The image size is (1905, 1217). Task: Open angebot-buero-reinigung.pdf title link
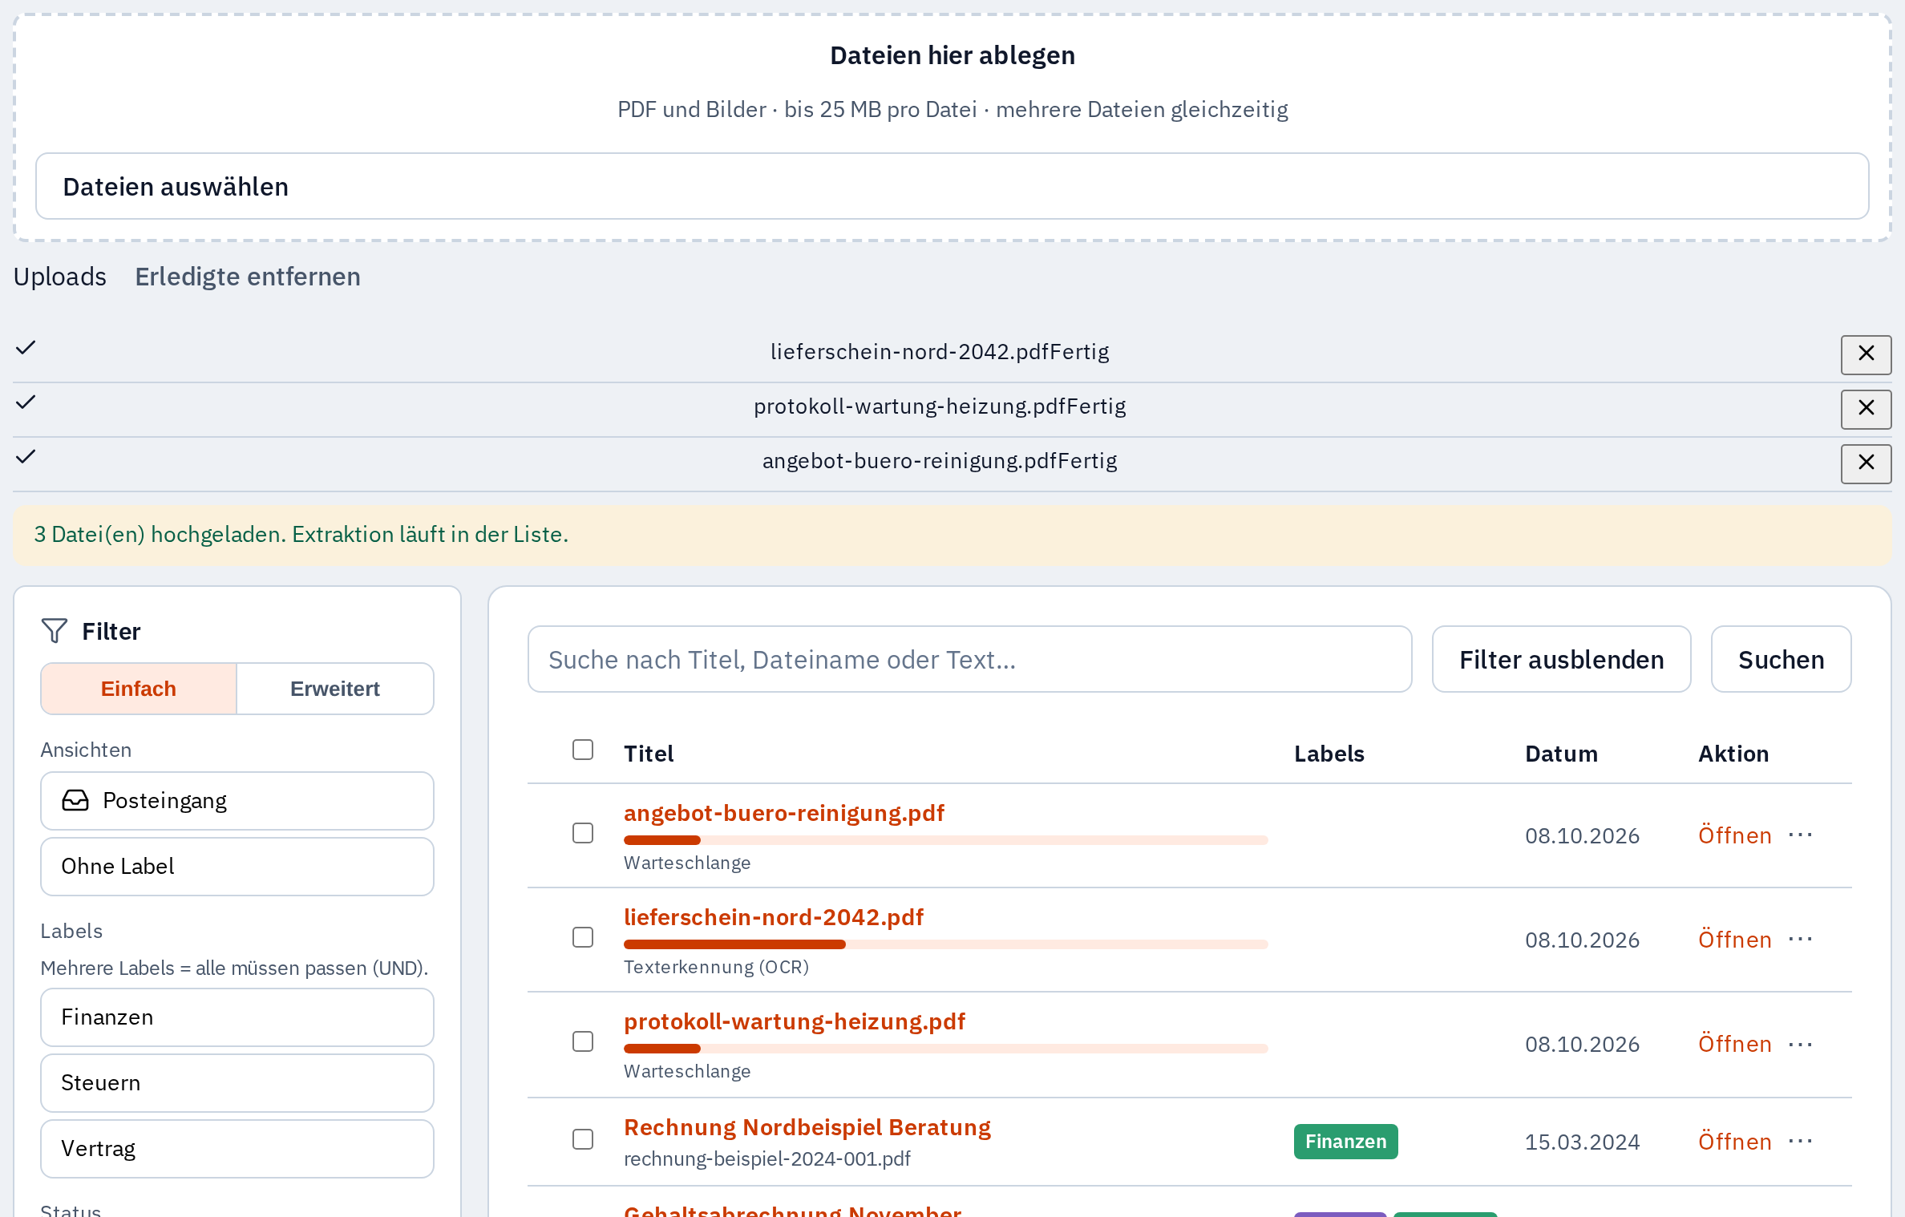pyautogui.click(x=784, y=813)
